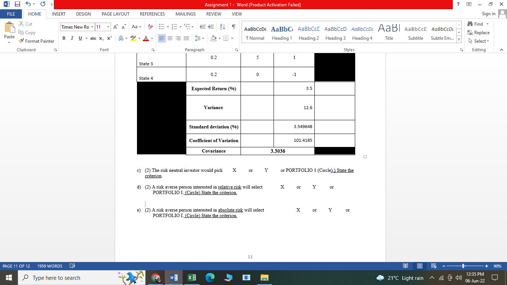Image resolution: width=507 pixels, height=285 pixels.
Task: Select the Subscript icon
Action: 101,38
